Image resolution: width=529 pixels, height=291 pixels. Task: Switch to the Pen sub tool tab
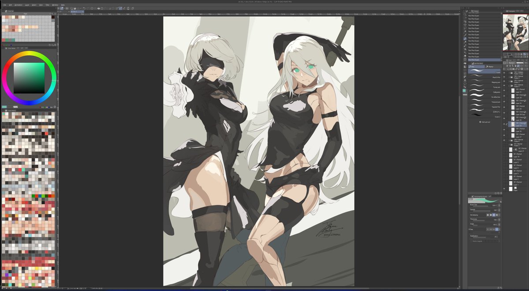[x=476, y=67]
